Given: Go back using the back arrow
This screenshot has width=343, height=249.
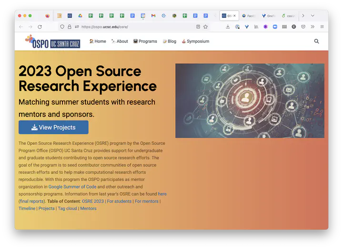Looking at the screenshot, I should pos(20,27).
